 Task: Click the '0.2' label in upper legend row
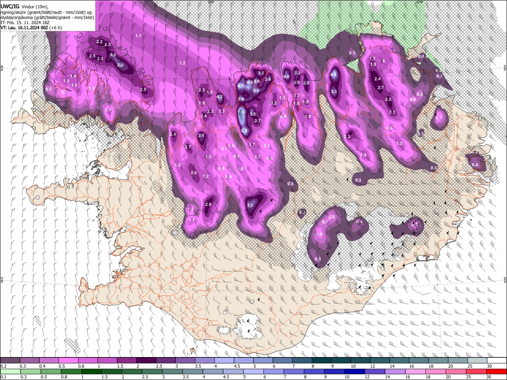point(4,366)
